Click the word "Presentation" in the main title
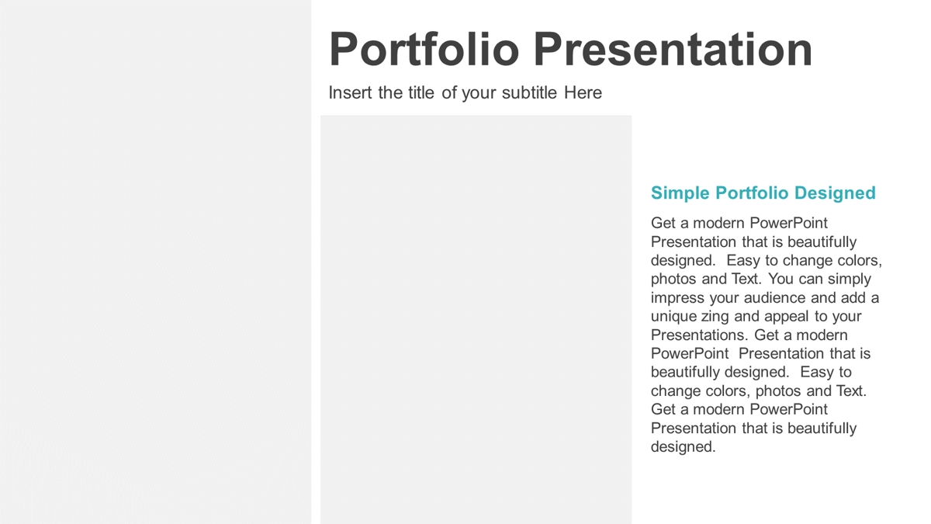This screenshot has height=524, width=931. pos(673,49)
